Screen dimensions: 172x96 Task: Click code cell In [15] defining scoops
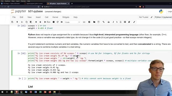pos(99,27)
